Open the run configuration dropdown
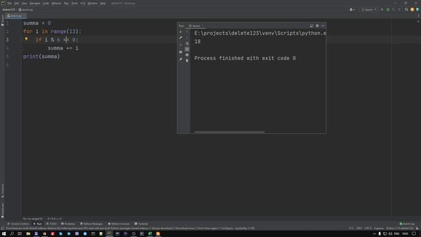The width and height of the screenshot is (421, 237). tap(368, 10)
